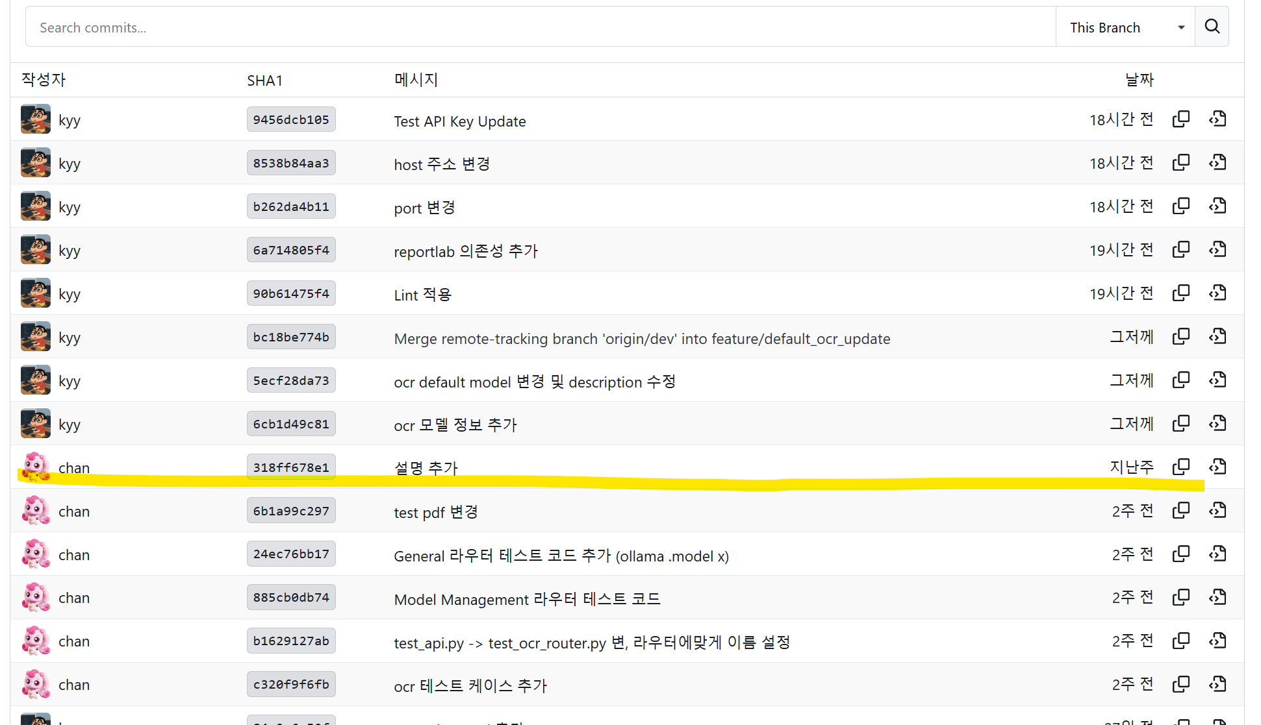Open the Merge remote-tracking branch commit message
The image size is (1261, 725).
click(641, 339)
